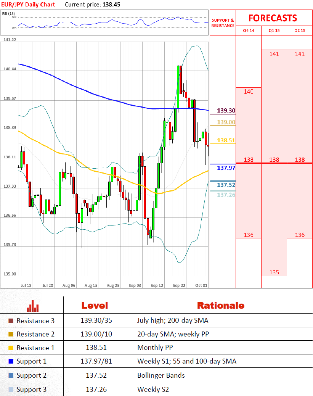This screenshot has width=313, height=396.
Task: Click the Q4 14 median forecast 138
Action: coord(249,159)
